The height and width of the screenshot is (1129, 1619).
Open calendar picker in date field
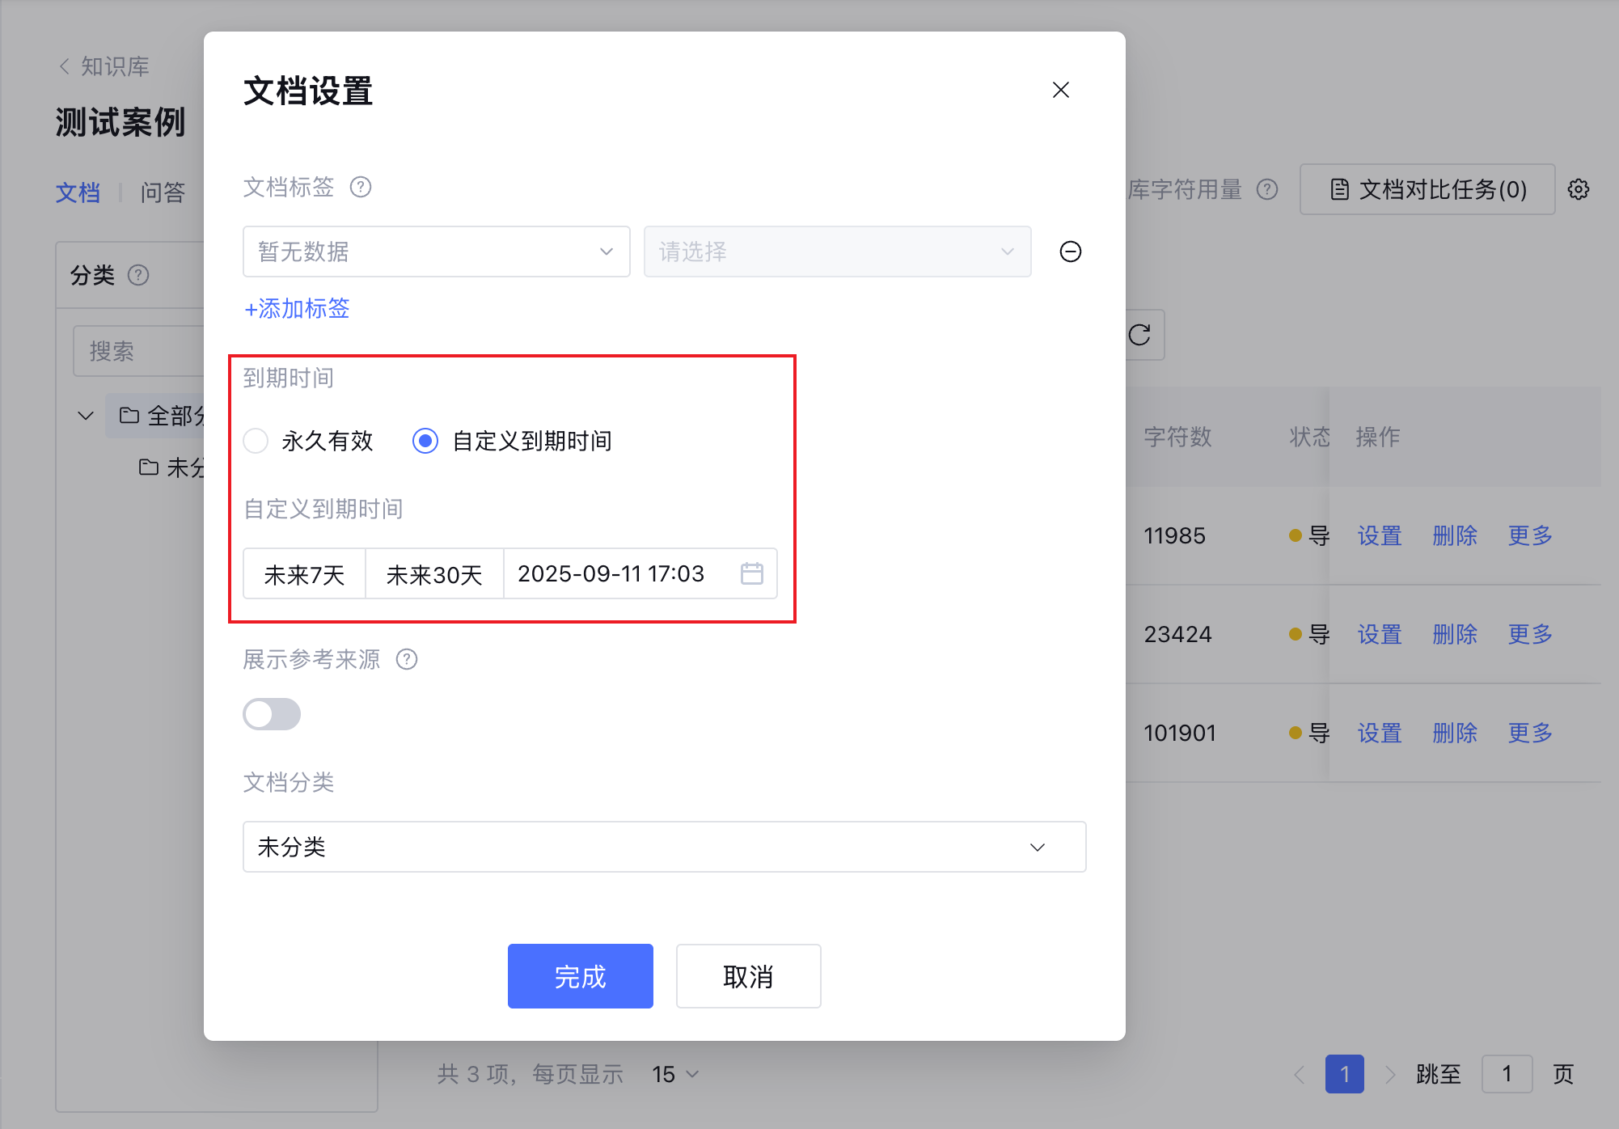point(751,573)
